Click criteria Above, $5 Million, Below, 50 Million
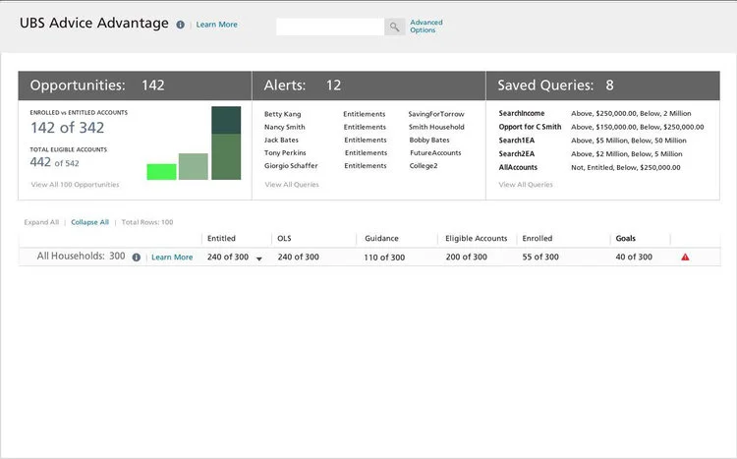 [629, 141]
